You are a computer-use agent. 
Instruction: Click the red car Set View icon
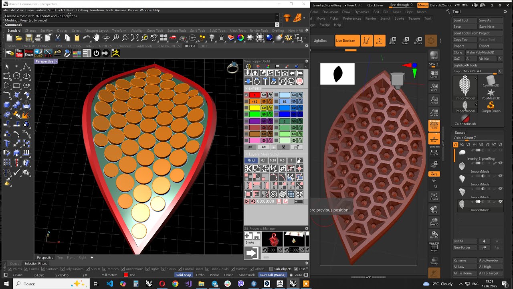point(173,38)
